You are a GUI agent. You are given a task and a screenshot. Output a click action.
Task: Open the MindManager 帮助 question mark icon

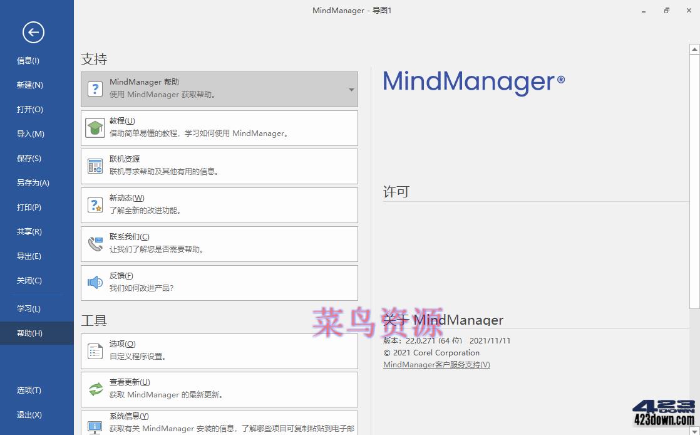95,88
